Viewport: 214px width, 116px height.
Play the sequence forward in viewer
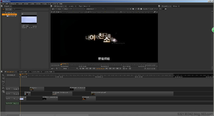[x=107, y=69]
